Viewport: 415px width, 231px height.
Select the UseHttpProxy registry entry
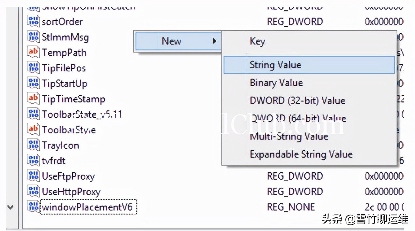[x=71, y=192]
